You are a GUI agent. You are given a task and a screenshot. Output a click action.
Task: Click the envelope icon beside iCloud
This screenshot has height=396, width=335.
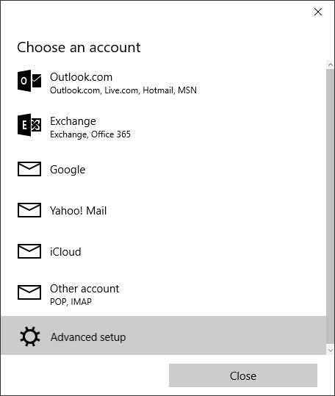click(29, 251)
